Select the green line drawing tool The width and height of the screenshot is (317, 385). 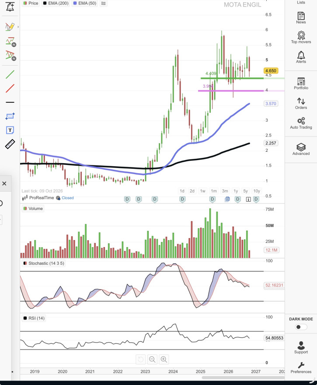point(10,74)
